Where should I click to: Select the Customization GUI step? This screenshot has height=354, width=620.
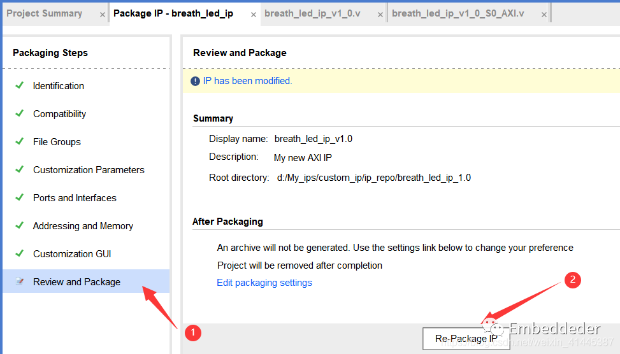coord(72,254)
